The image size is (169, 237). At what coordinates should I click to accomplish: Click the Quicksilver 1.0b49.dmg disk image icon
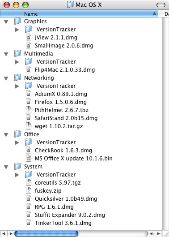click(x=29, y=199)
